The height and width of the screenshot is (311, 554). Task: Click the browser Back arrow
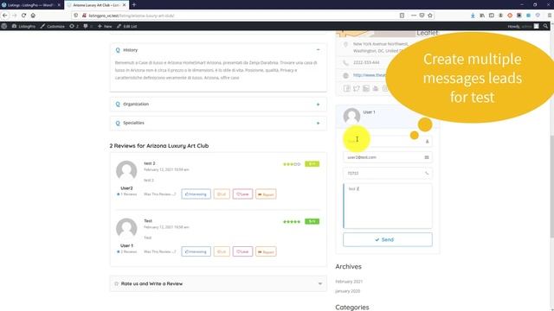[4, 16]
